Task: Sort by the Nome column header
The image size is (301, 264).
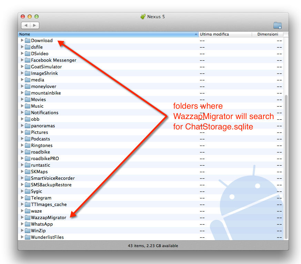Action: point(108,34)
